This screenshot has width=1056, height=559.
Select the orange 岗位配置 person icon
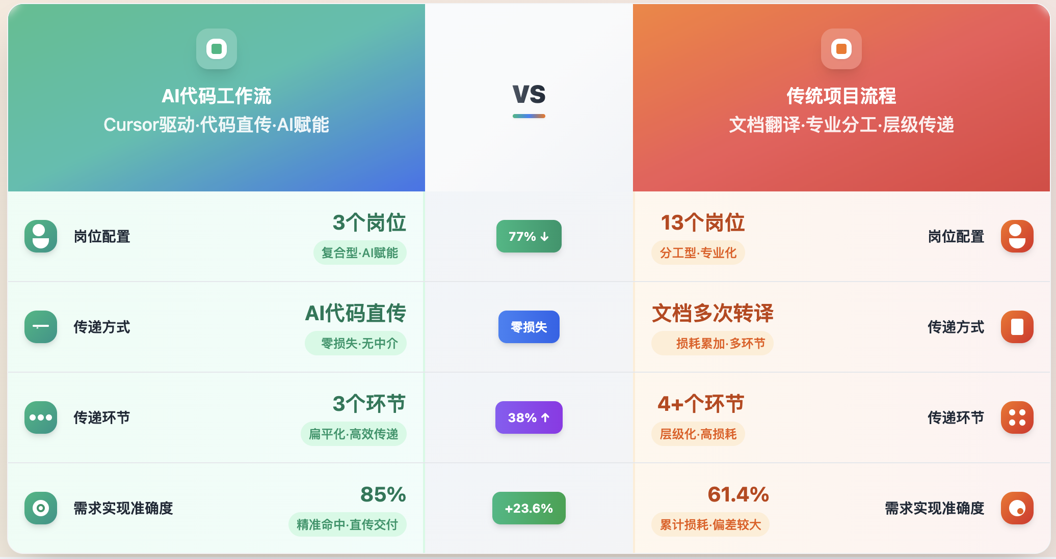pos(1017,236)
